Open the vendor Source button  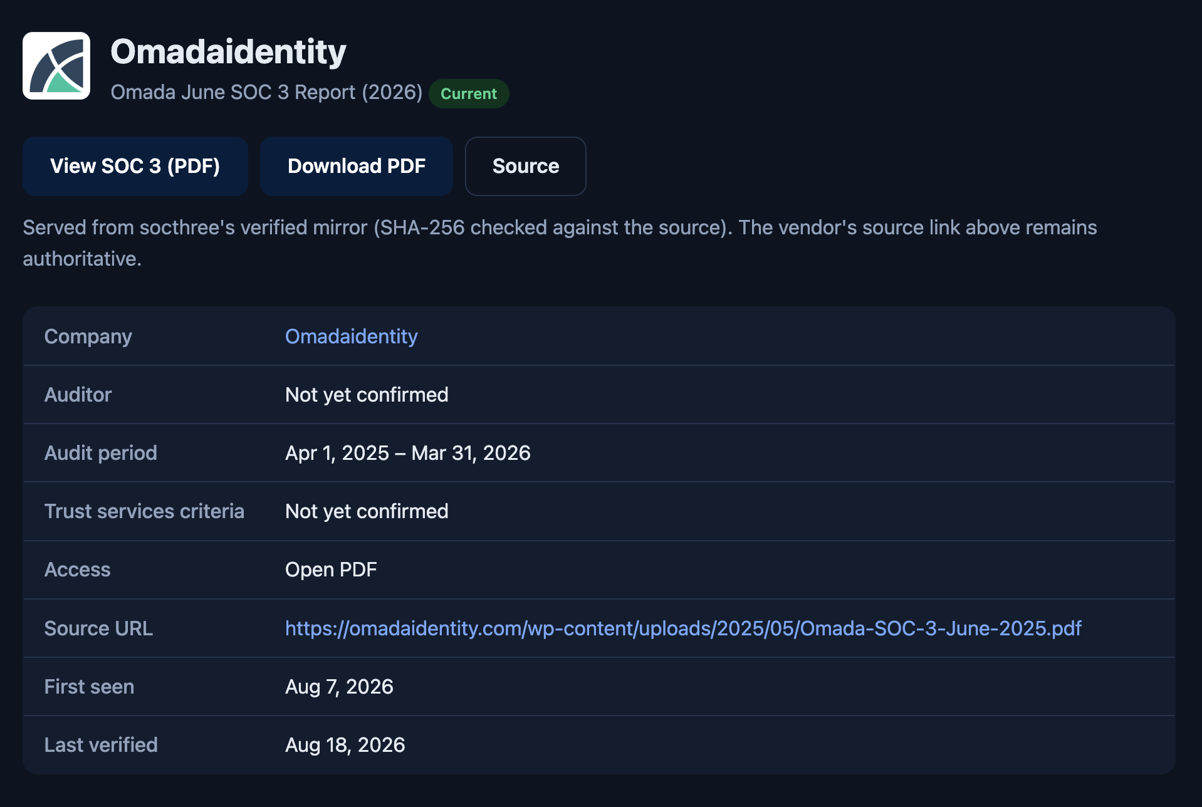(526, 166)
